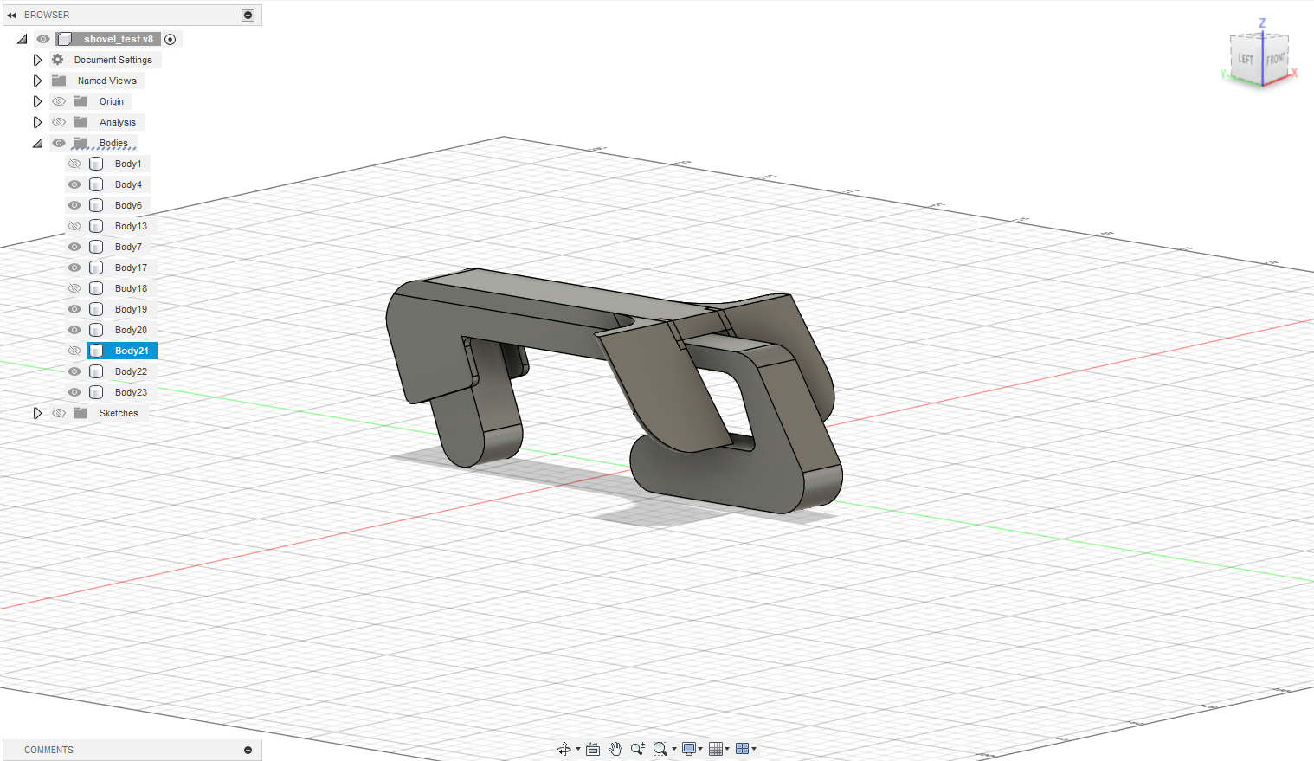1314x761 pixels.
Task: Click the Body21 body icon
Action: [x=96, y=351]
